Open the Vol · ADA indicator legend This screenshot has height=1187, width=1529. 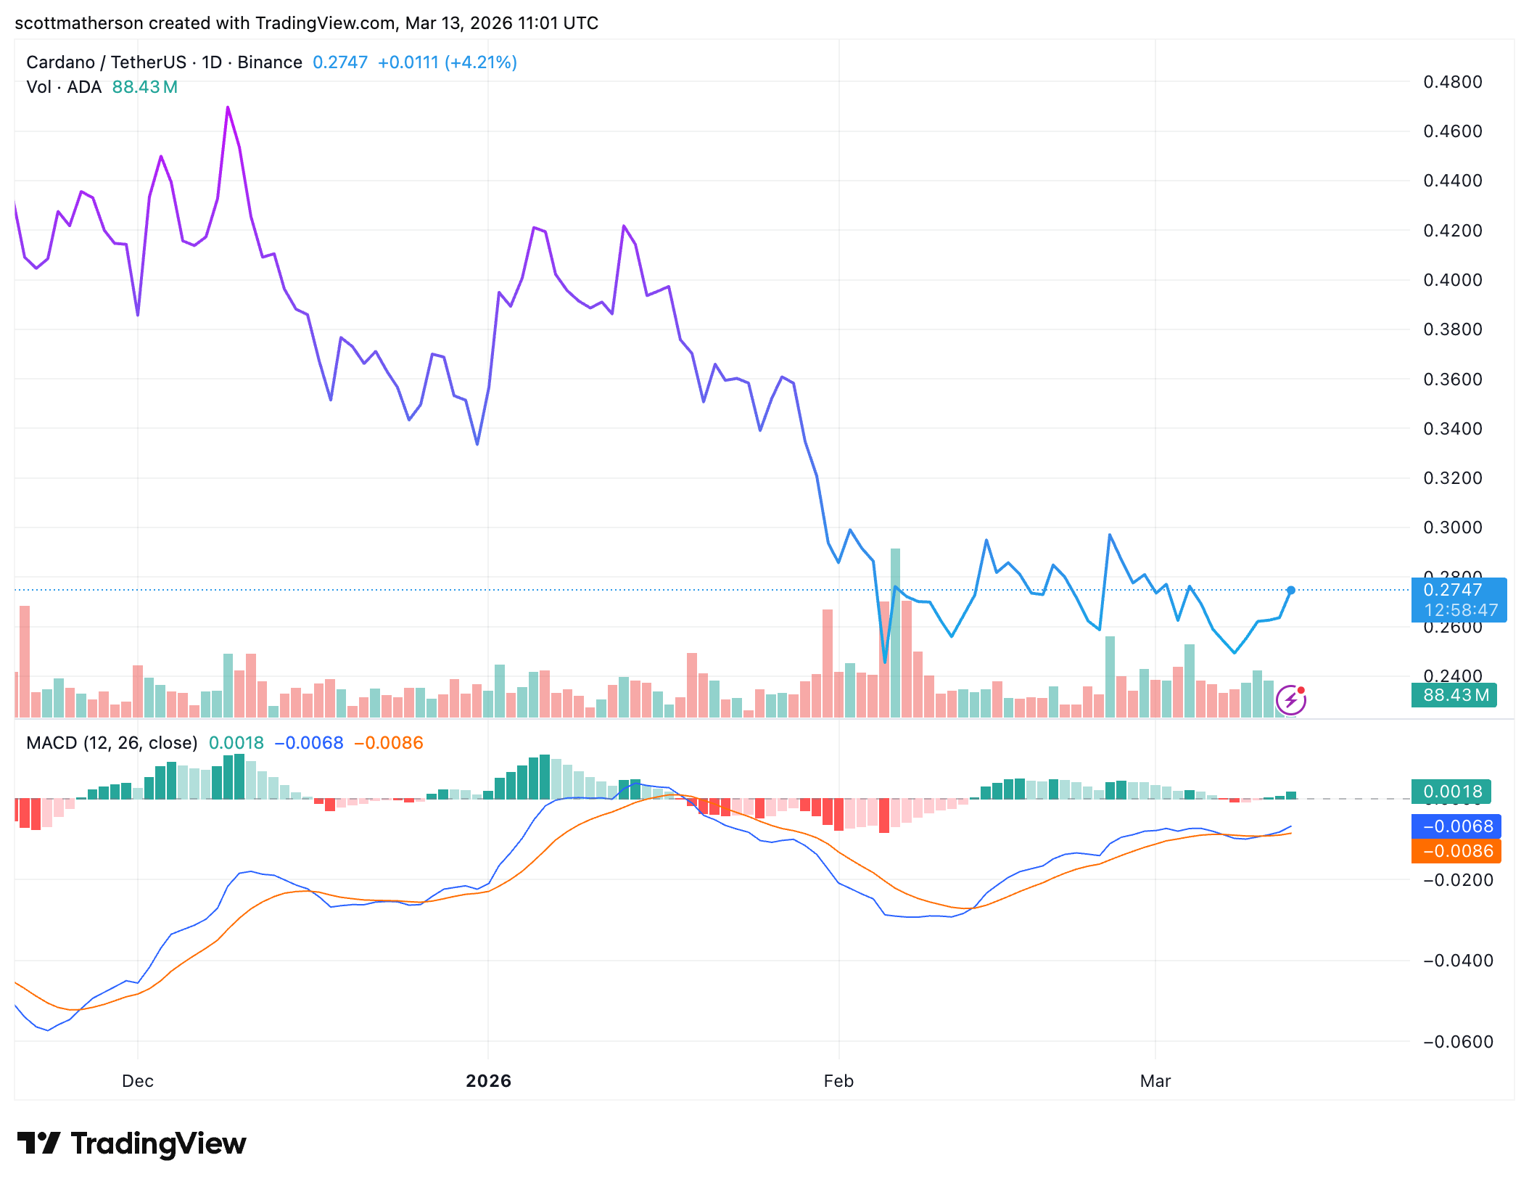pos(64,87)
